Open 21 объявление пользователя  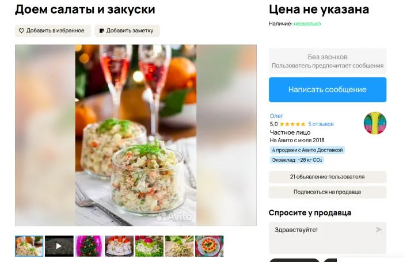point(328,177)
